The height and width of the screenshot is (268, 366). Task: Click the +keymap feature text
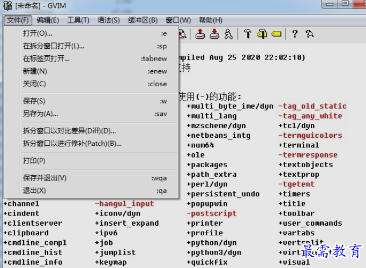point(110,263)
